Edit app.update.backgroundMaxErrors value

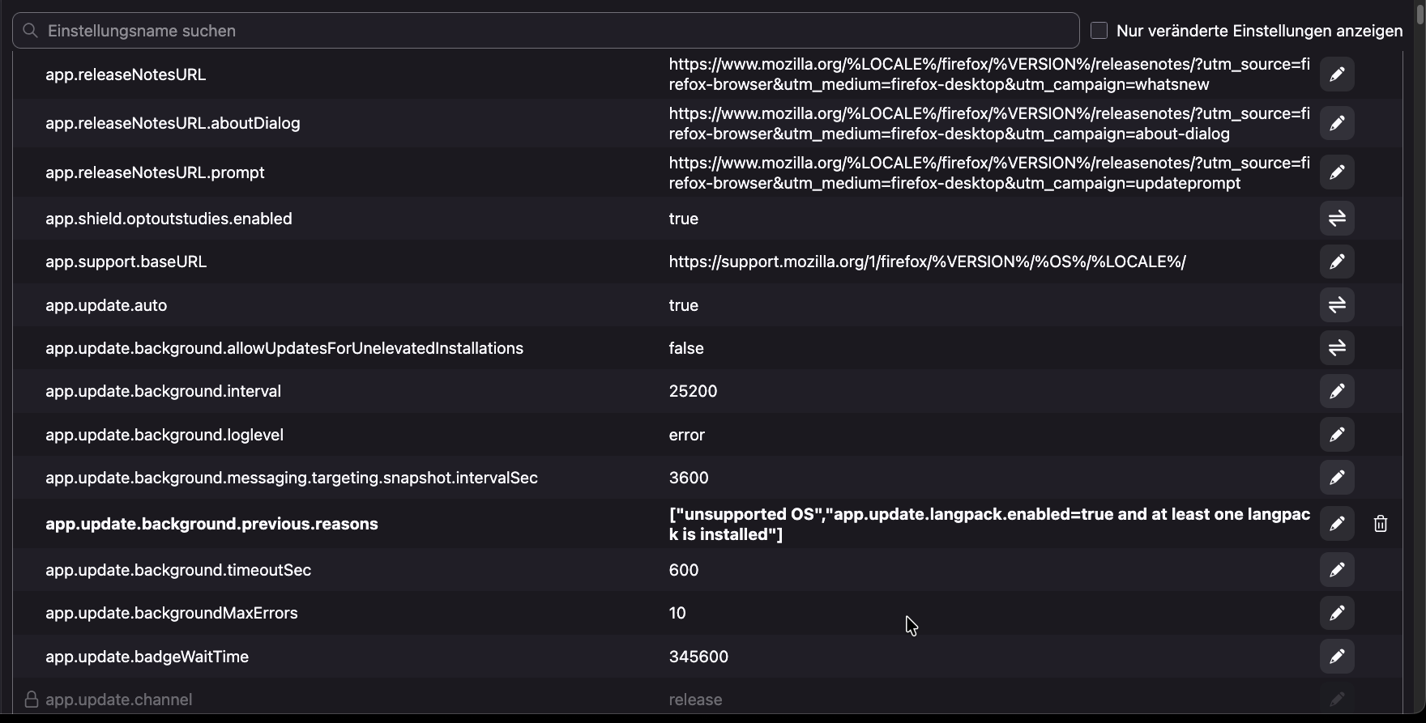1337,613
